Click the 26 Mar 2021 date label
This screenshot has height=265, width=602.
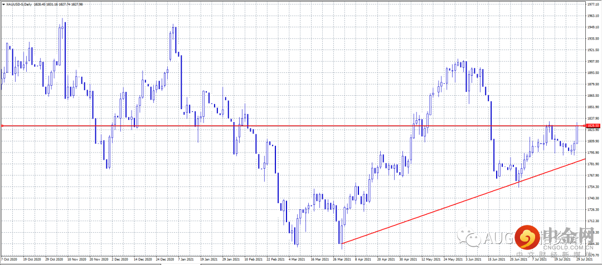pos(343,259)
